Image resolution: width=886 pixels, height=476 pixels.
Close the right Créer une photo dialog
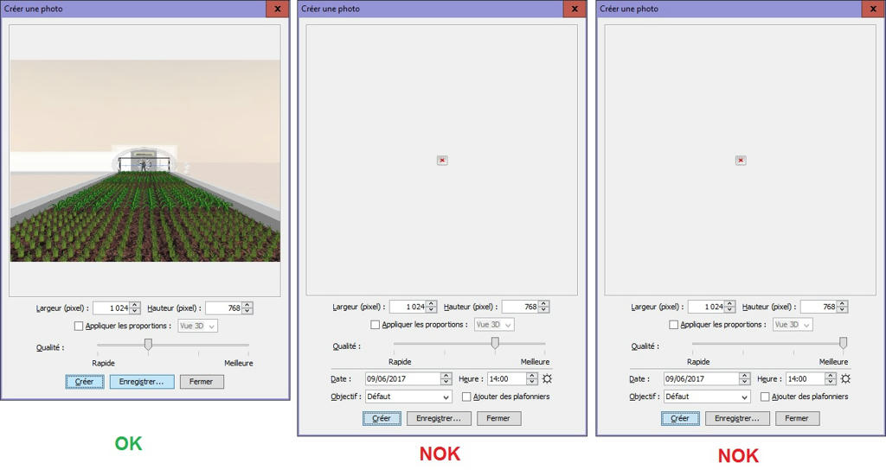coord(873,9)
